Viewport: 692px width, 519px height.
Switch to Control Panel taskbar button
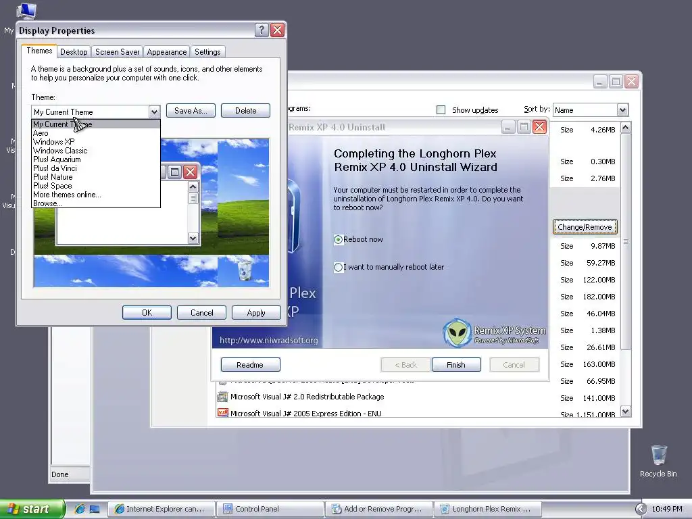pyautogui.click(x=270, y=509)
